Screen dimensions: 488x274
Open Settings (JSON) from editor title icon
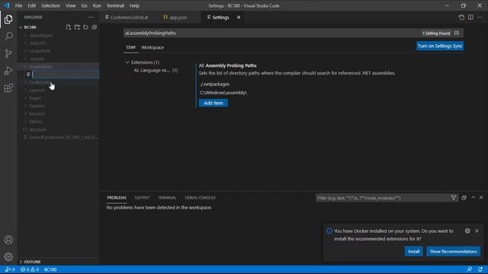[461, 18]
